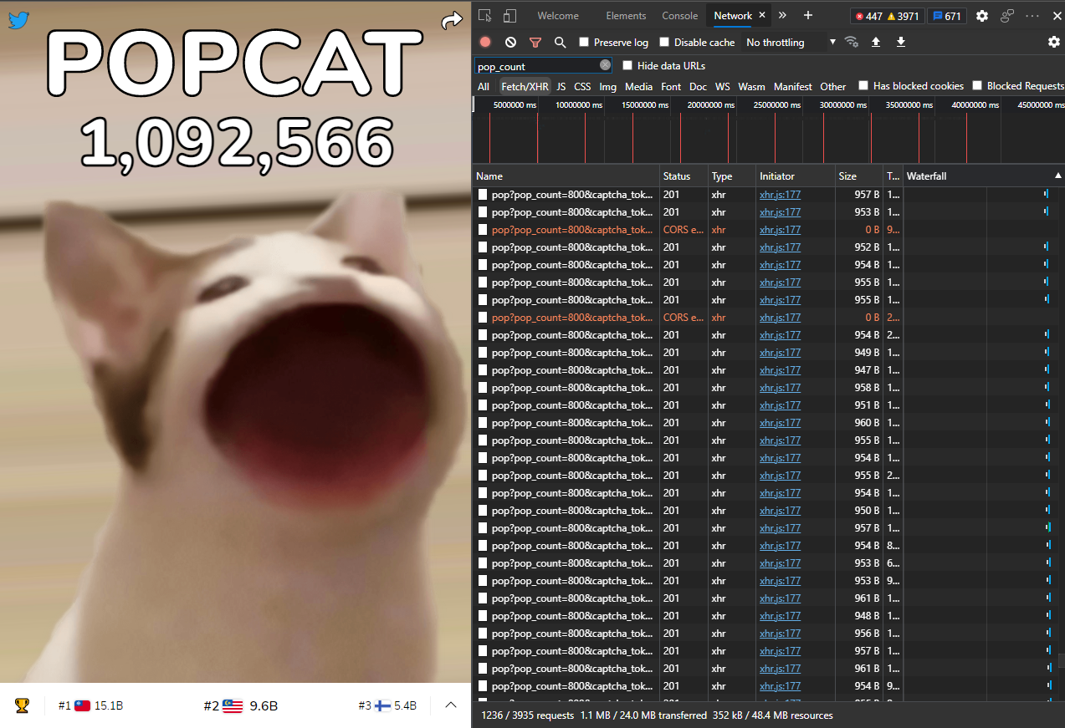Click the 10000000 ms timeline marker
Screen dimensions: 1065x728
579,105
